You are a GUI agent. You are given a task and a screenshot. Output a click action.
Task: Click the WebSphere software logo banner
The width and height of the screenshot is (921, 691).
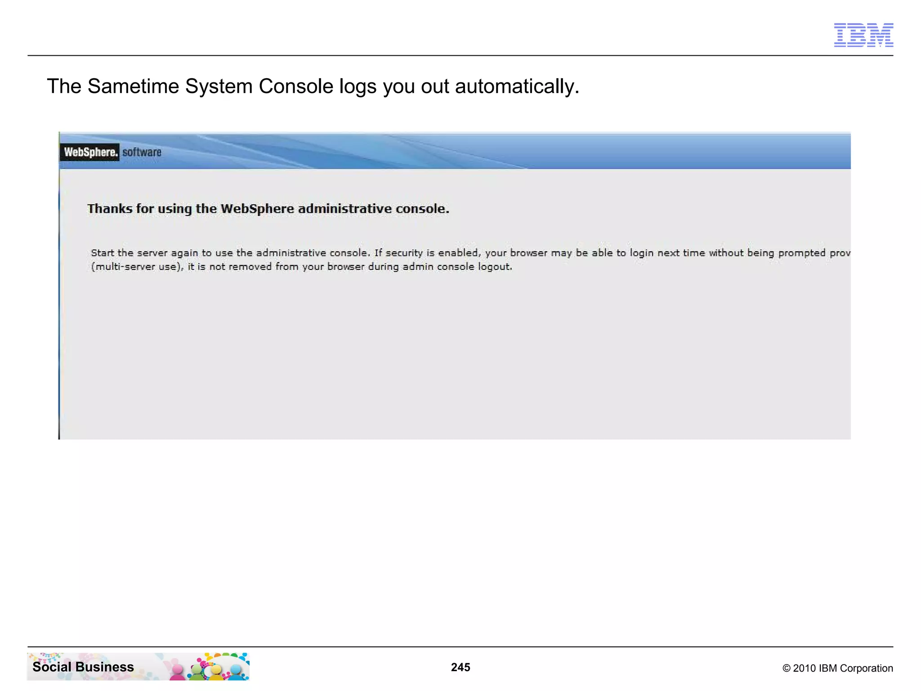click(111, 152)
